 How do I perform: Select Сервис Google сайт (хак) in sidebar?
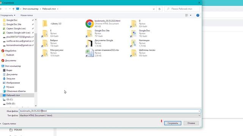click(x=18, y=33)
